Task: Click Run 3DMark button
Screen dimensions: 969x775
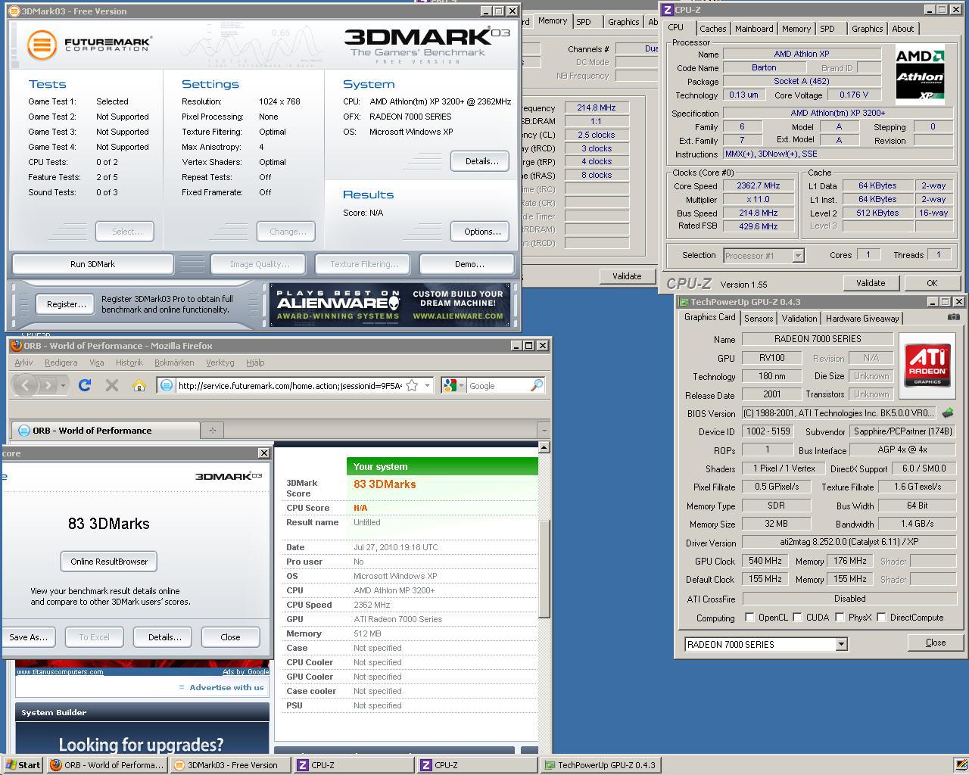Action: click(x=92, y=264)
